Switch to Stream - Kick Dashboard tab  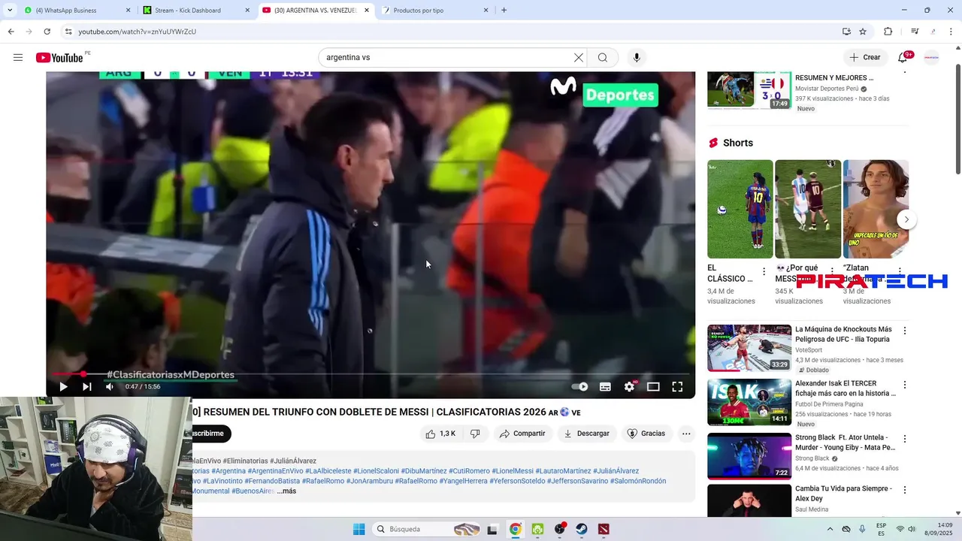(197, 11)
